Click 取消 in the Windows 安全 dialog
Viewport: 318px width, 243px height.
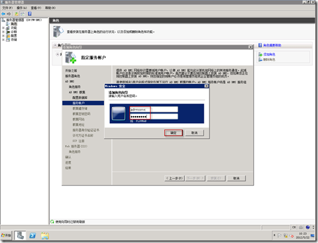pyautogui.click(x=194, y=133)
